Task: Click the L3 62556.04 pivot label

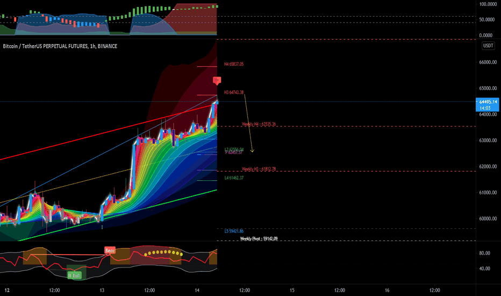Action: (234, 150)
